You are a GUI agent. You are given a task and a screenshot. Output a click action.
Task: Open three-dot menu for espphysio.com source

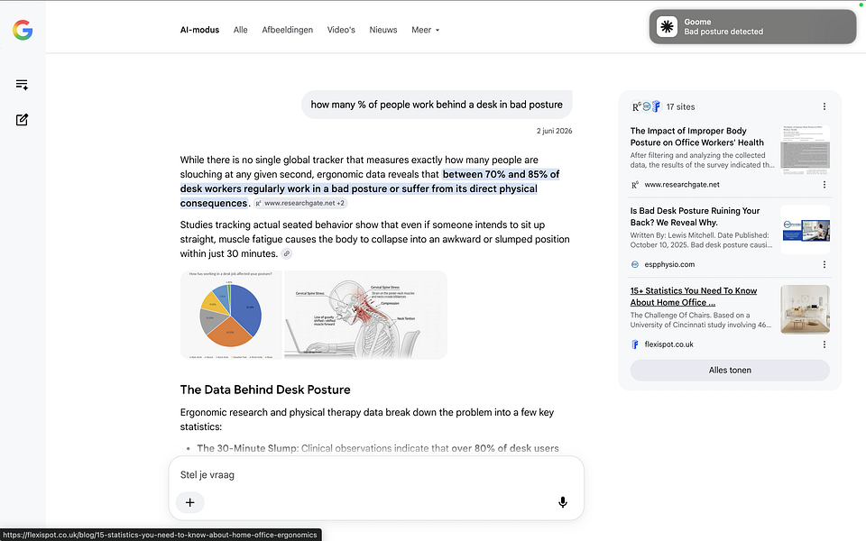tap(824, 264)
